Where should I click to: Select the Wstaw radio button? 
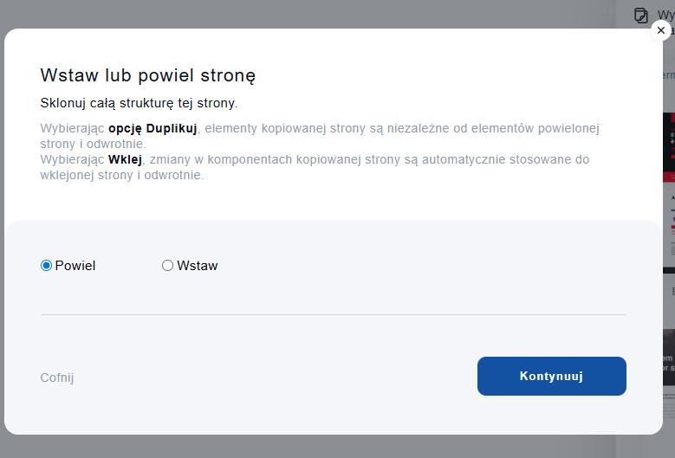(x=168, y=266)
